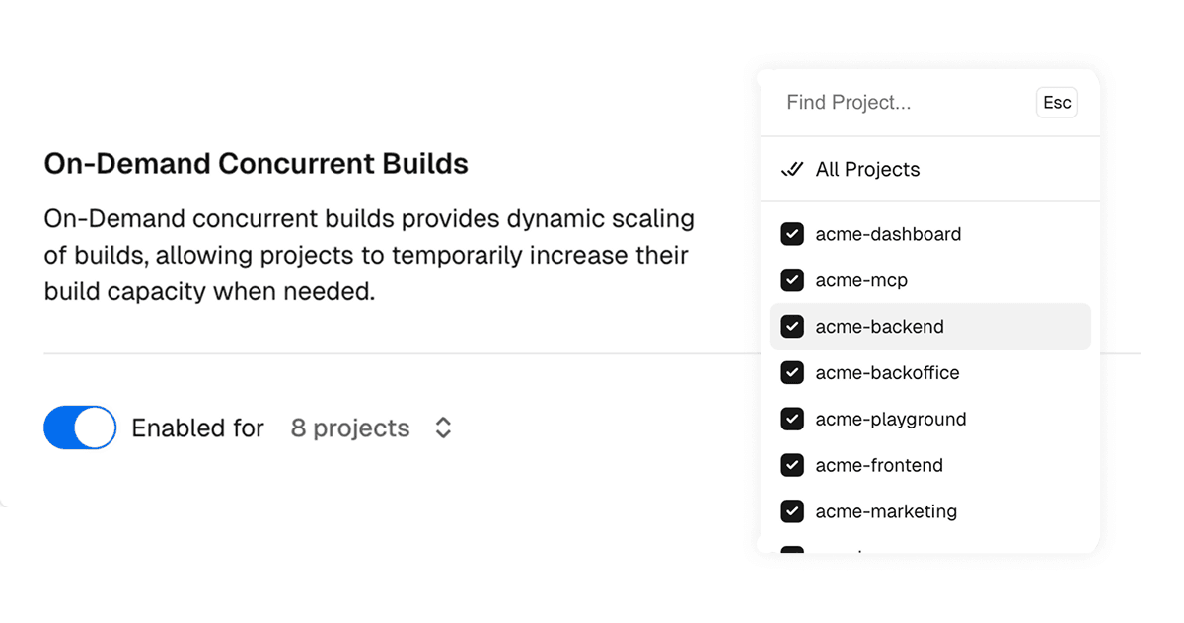Select the All Projects option label
The image size is (1184, 623).
point(867,170)
